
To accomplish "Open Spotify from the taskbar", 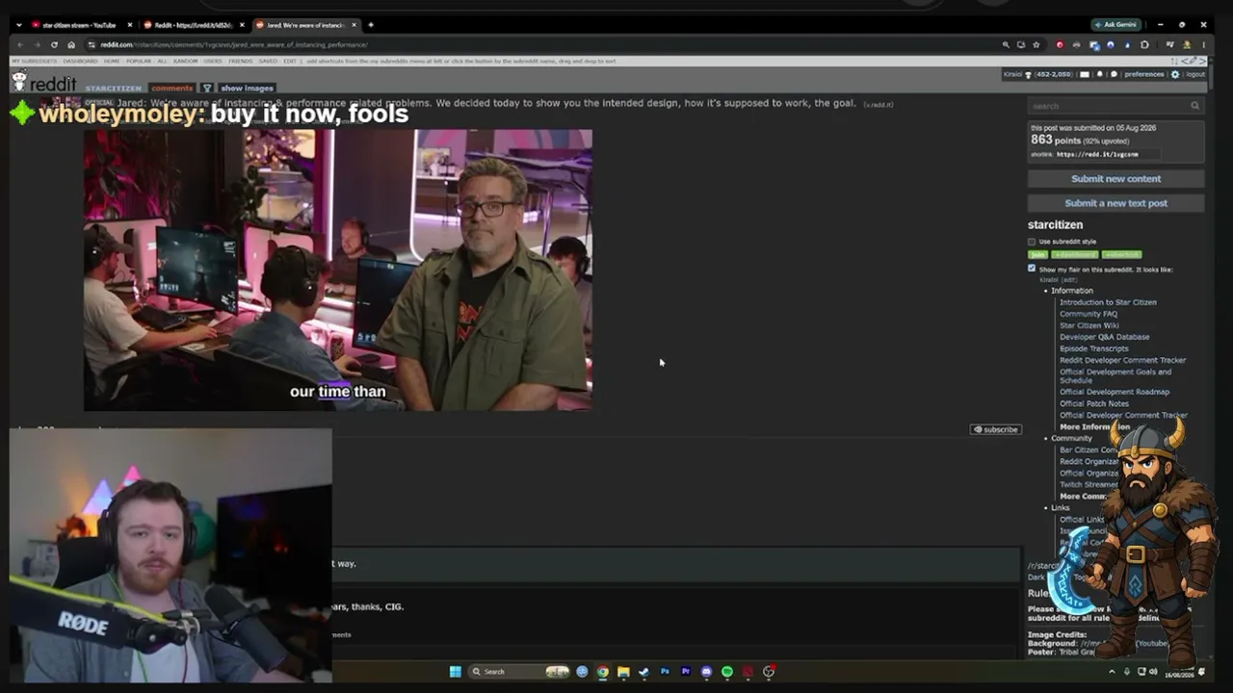I will click(x=727, y=672).
